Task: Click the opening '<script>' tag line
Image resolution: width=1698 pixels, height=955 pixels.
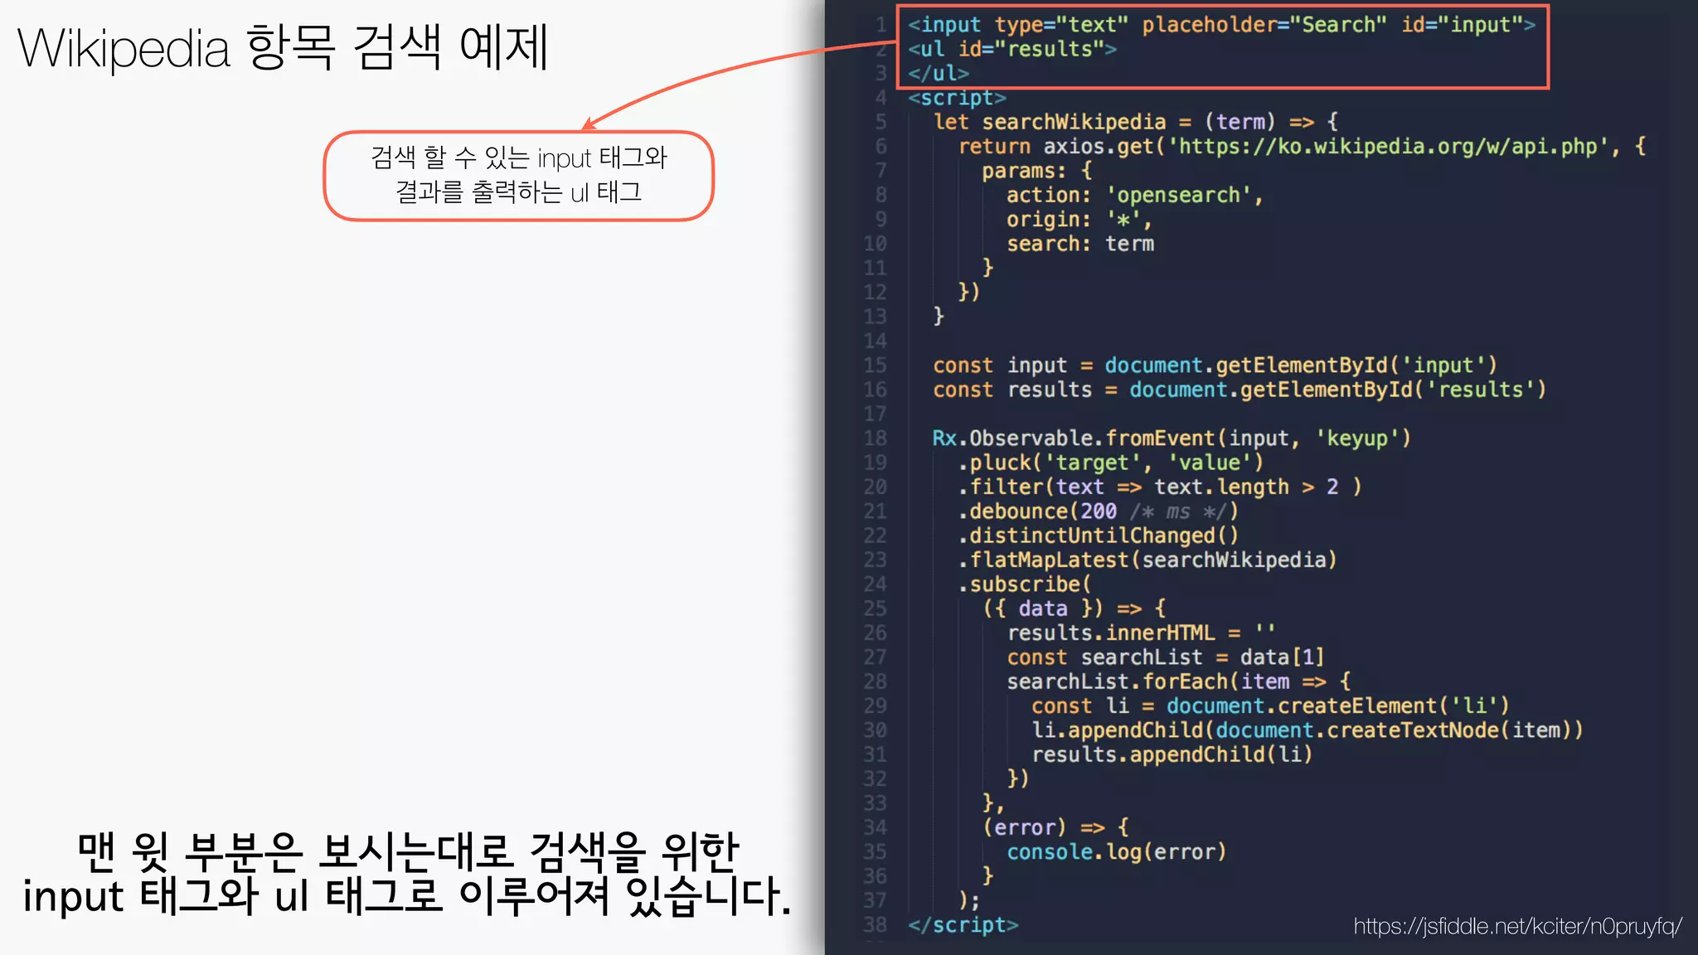Action: (957, 98)
